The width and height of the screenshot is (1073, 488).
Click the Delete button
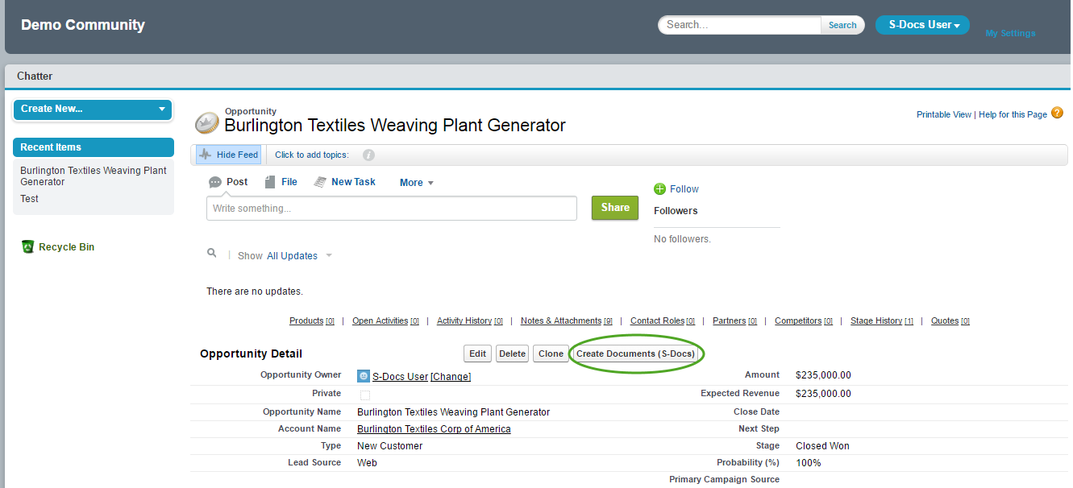pyautogui.click(x=512, y=354)
